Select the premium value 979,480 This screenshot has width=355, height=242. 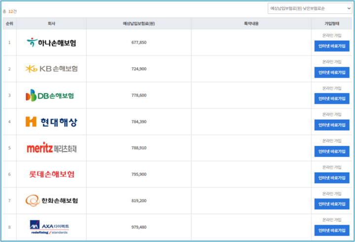[x=139, y=227]
